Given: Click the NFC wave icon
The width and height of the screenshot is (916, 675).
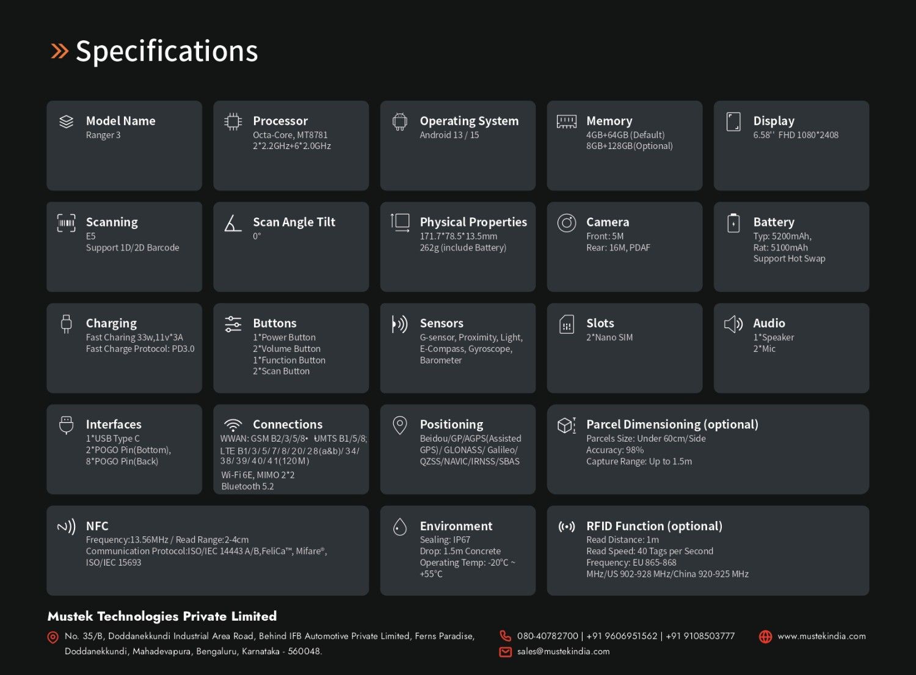Looking at the screenshot, I should tap(66, 527).
